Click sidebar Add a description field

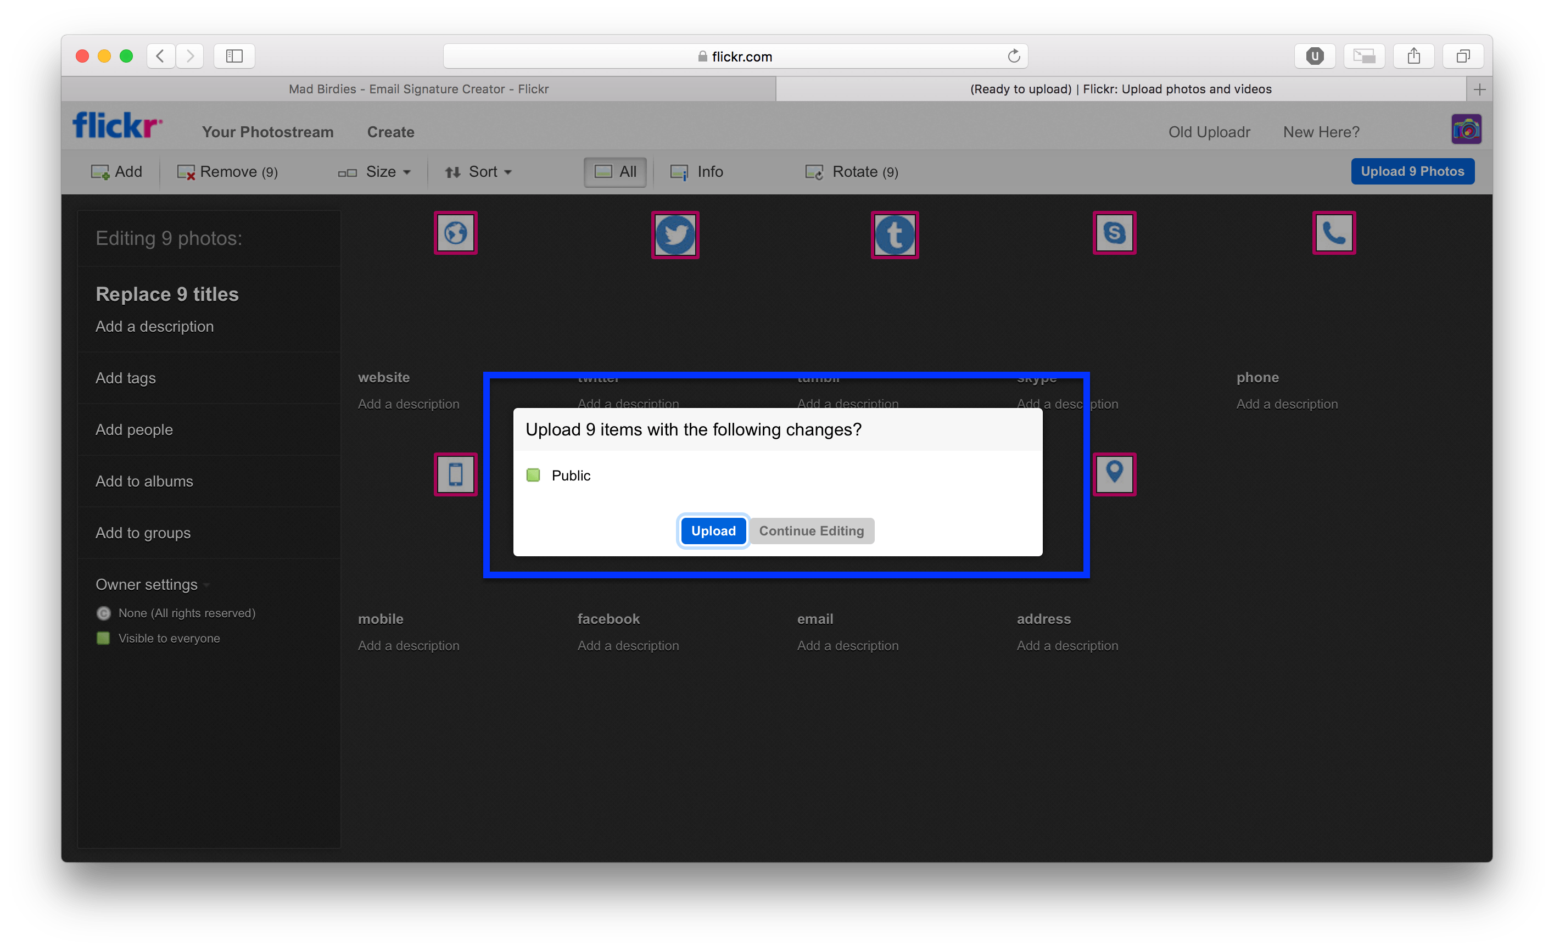154,326
